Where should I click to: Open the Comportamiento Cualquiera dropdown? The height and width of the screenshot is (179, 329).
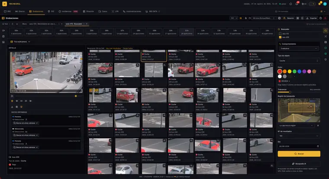pyautogui.click(x=299, y=49)
